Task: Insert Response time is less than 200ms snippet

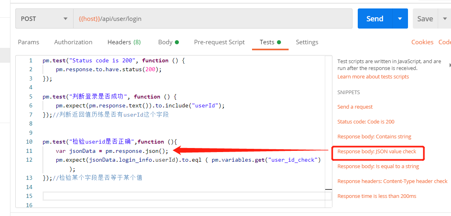Action: (377, 196)
